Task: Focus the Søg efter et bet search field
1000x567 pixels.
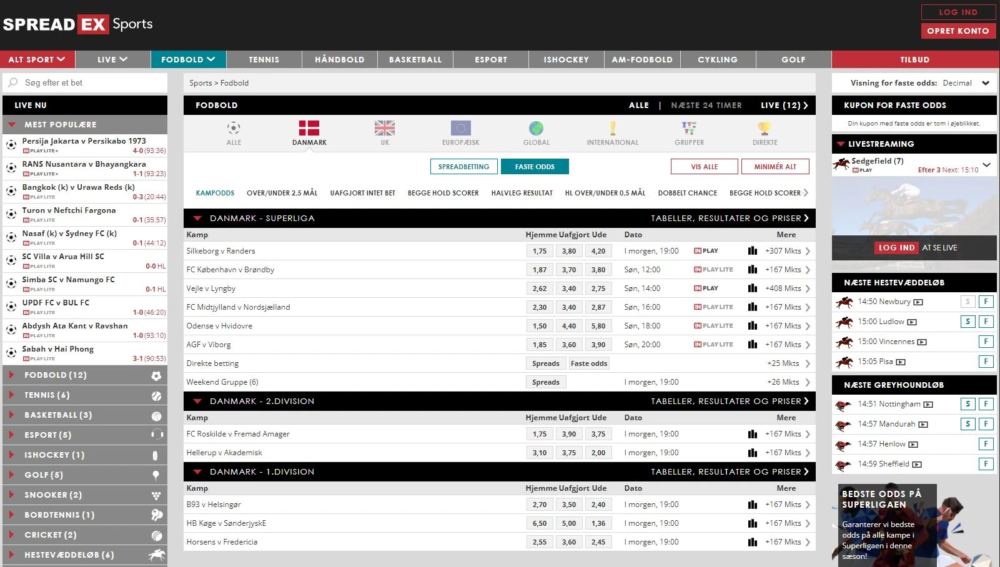Action: tap(85, 82)
